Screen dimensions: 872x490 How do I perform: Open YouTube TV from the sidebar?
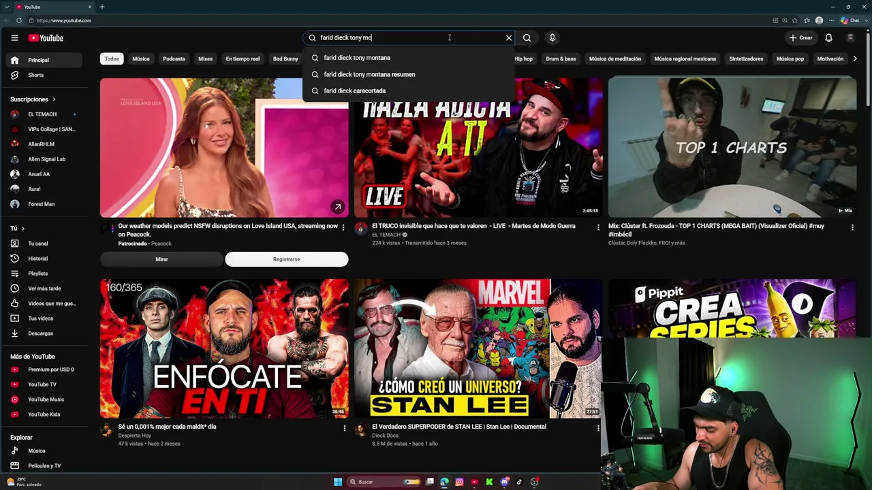[x=46, y=385]
